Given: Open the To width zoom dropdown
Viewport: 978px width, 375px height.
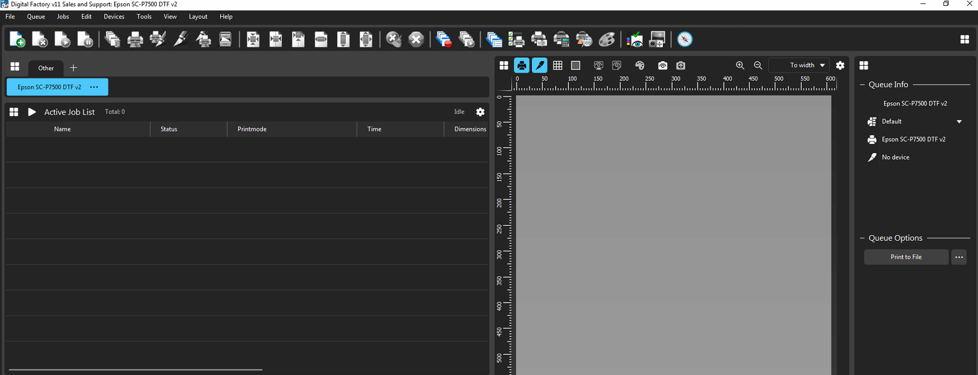Looking at the screenshot, I should [x=799, y=65].
